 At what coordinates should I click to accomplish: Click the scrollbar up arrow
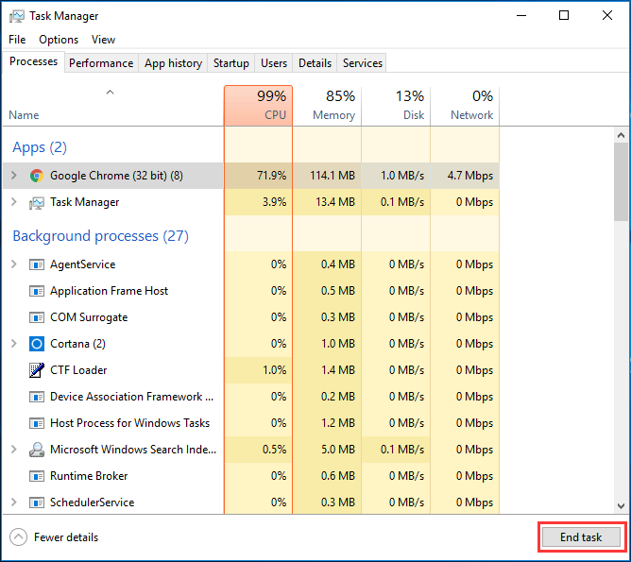(x=621, y=136)
